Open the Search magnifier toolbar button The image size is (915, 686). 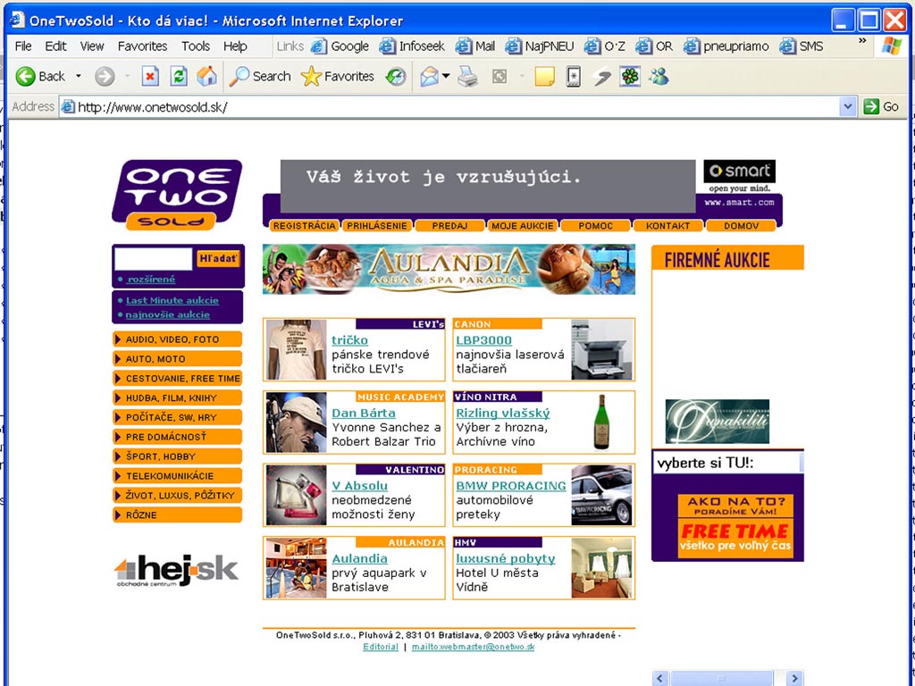(x=260, y=77)
